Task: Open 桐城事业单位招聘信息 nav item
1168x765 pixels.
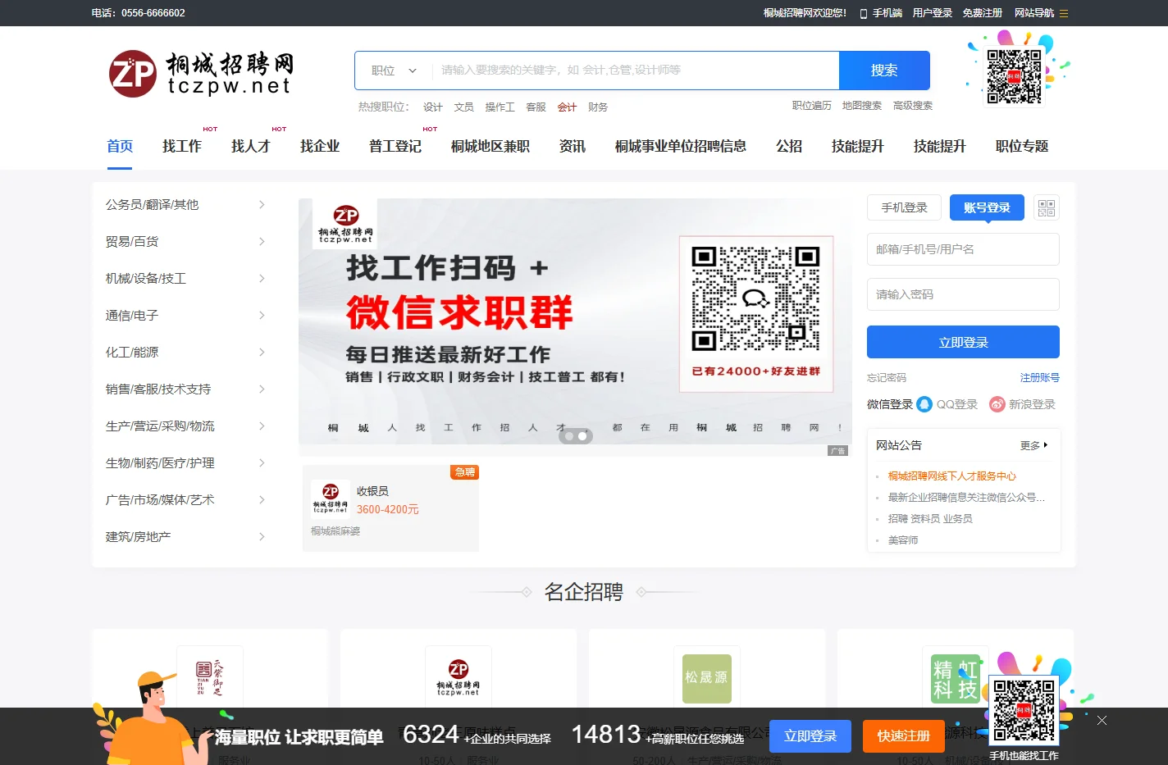Action: click(681, 146)
